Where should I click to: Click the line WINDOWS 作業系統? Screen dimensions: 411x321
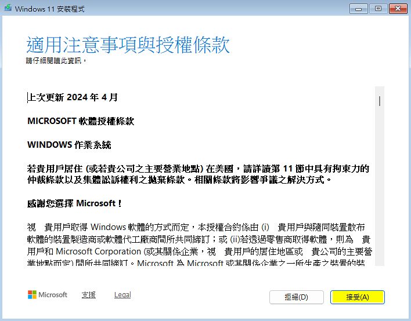(x=69, y=145)
